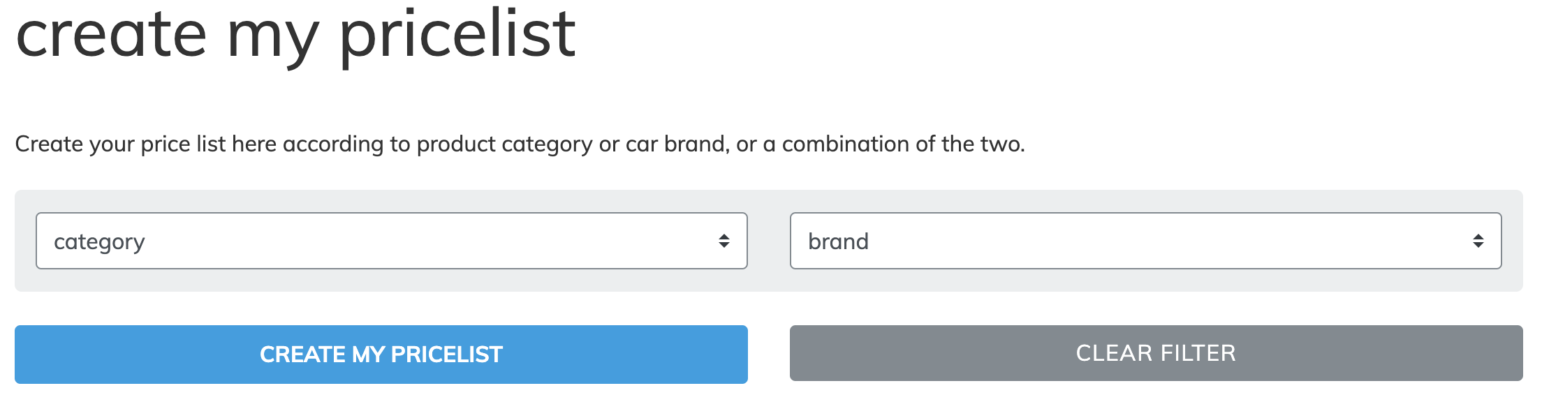Image resolution: width=1542 pixels, height=395 pixels.
Task: Select the 'brand' placeholder text
Action: pyautogui.click(x=838, y=241)
